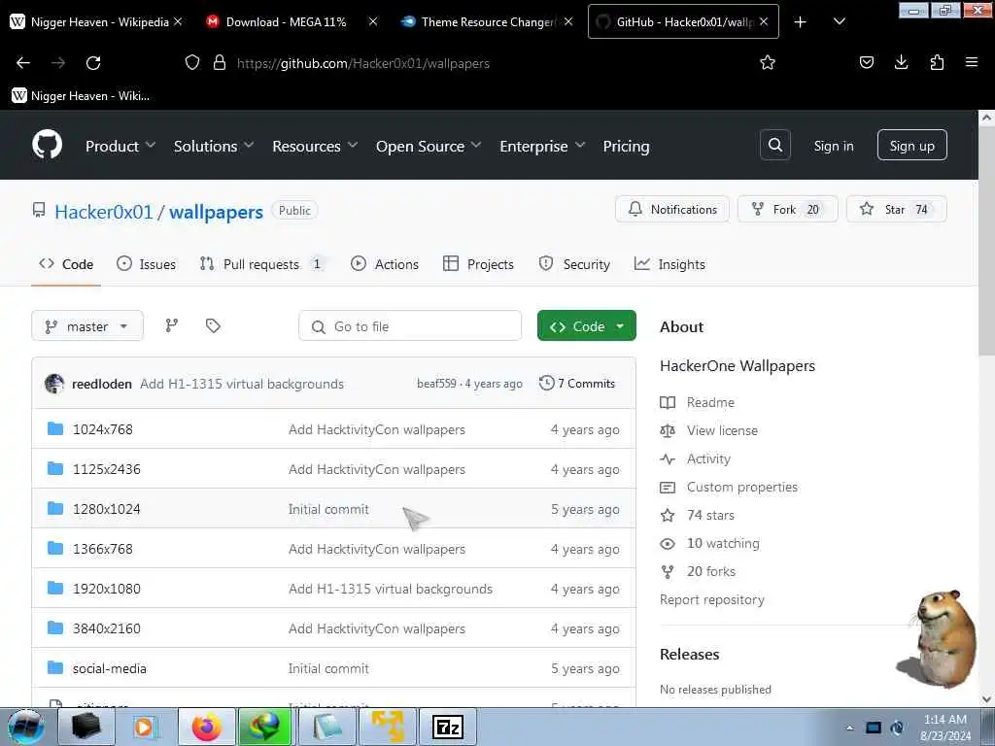Star the repository with Star button
The height and width of the screenshot is (746, 995).
point(896,210)
